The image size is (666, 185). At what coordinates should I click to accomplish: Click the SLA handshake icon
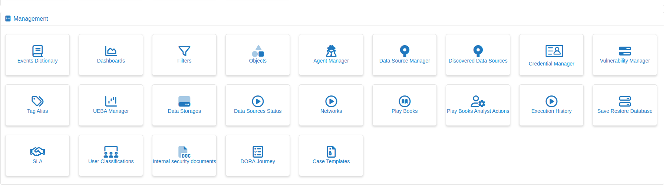click(x=37, y=151)
